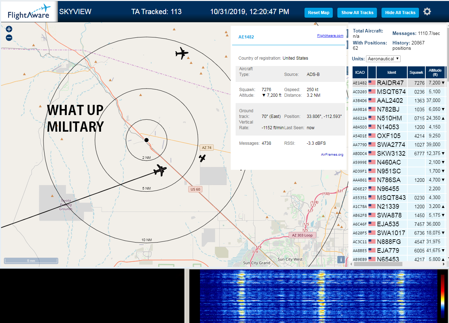
Task: Click US flag in SWA2774 row
Action: pos(372,145)
